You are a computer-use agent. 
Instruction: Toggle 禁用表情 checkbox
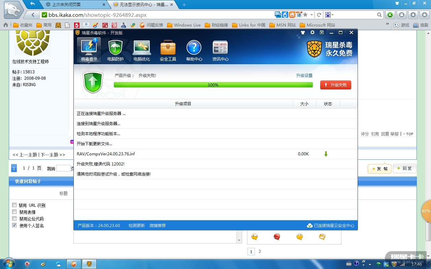(x=14, y=212)
